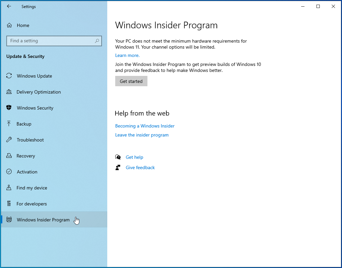
Task: Open Windows Security via its shield icon
Action: [9, 108]
